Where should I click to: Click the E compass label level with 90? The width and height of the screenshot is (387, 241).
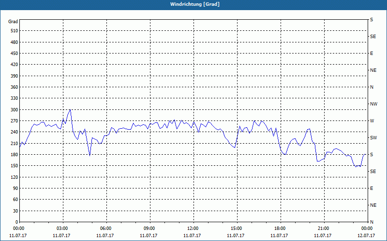pos(372,188)
